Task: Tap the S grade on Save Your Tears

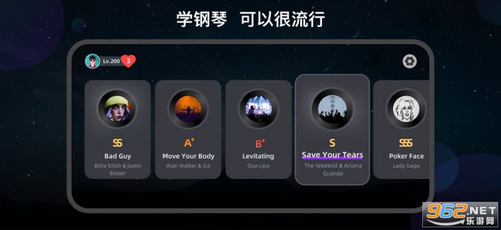Action: click(x=332, y=143)
